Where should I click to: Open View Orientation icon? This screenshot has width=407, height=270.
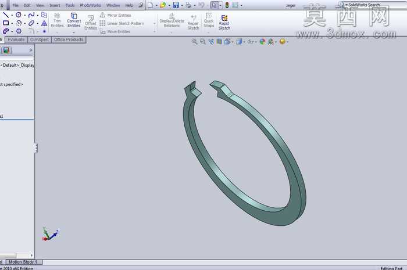coord(227,41)
